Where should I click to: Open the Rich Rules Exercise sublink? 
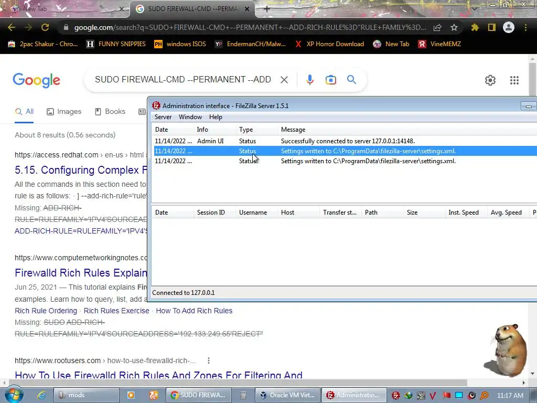tap(116, 311)
